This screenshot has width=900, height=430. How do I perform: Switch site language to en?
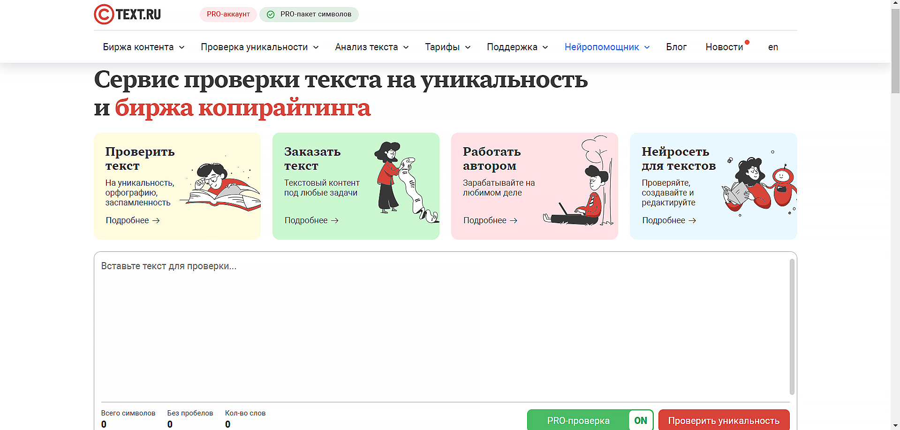[x=772, y=47]
